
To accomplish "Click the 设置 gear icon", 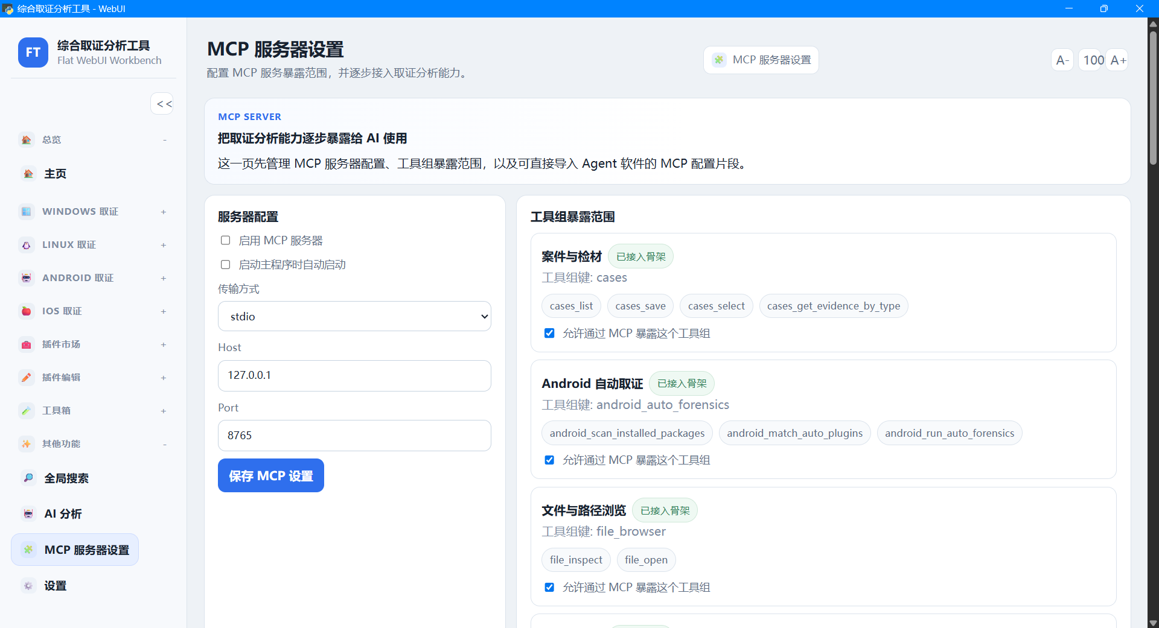I will (x=28, y=586).
